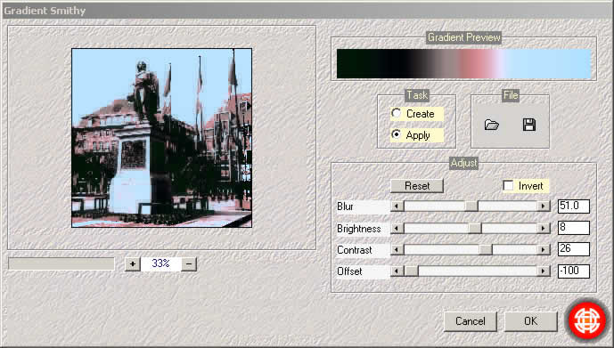Decrease Contrast with the left arrow
Viewport: 614px width, 348px height.
(397, 249)
